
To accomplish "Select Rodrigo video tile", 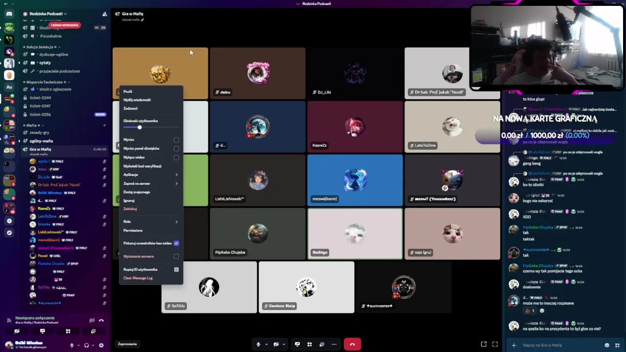I will [x=355, y=234].
